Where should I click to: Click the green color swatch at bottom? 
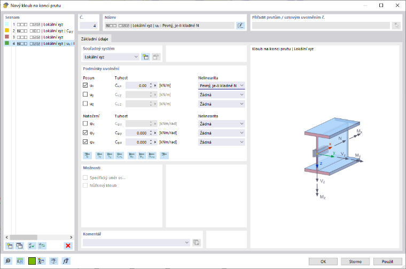coord(32,261)
